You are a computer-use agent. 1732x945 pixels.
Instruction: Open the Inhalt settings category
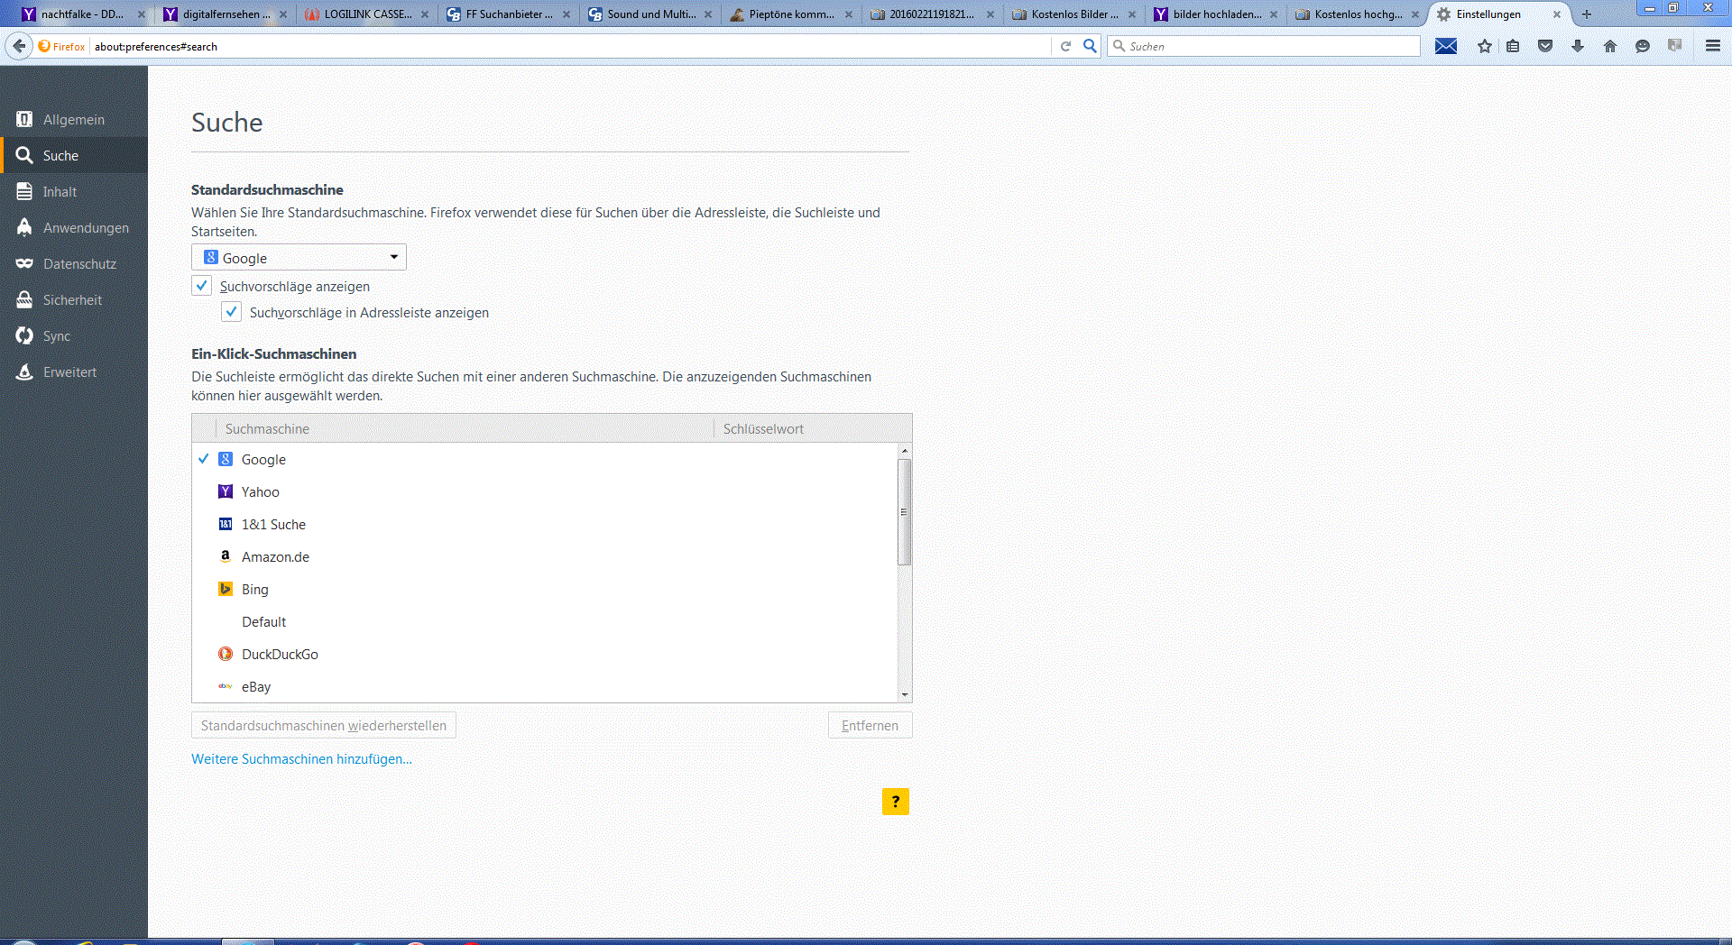coord(74,191)
